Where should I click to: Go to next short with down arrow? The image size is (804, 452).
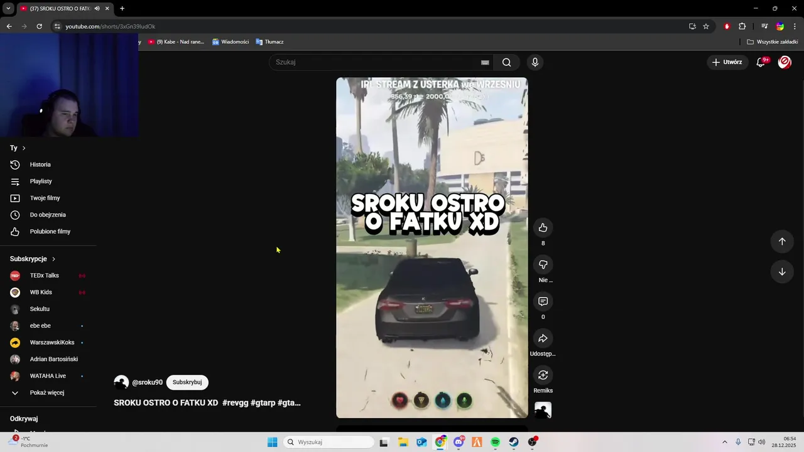click(x=782, y=272)
